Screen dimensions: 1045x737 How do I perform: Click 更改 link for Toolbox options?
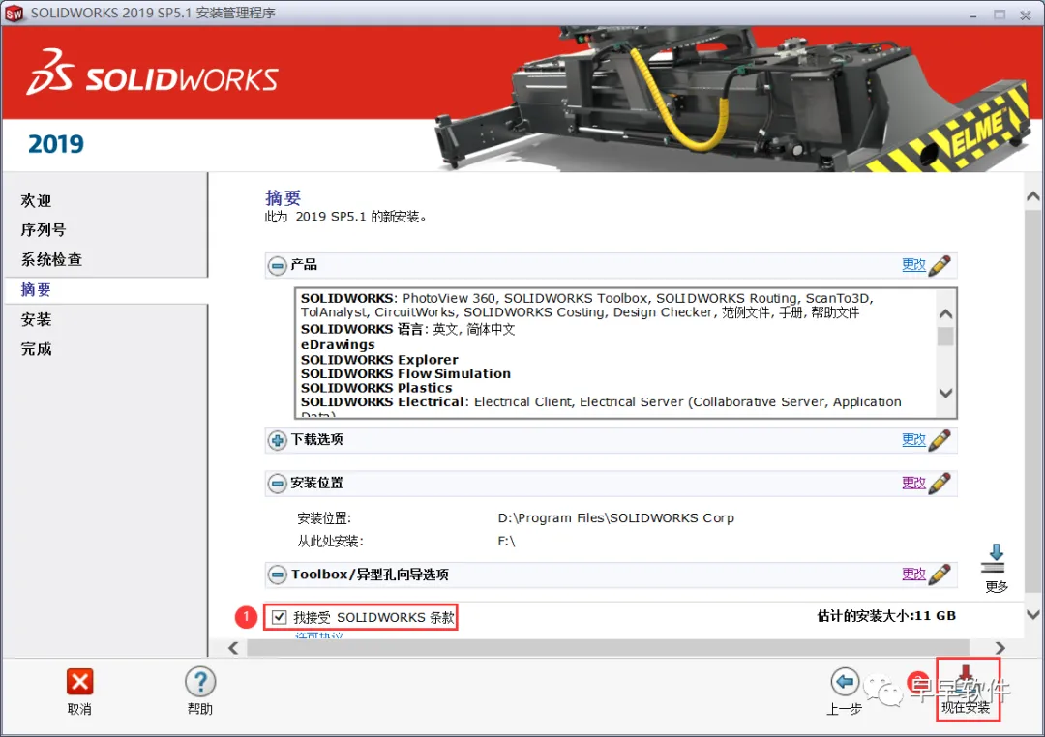pyautogui.click(x=913, y=574)
